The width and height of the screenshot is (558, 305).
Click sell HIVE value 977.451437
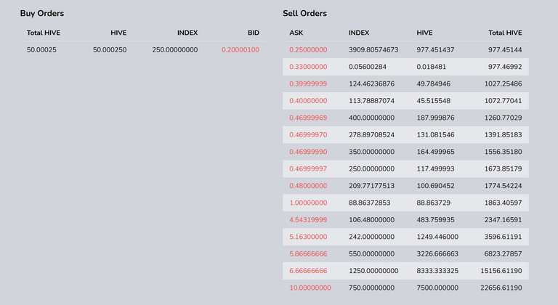435,50
